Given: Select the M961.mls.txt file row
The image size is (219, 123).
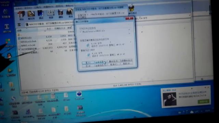Looking at the screenshot, I should 47,44.
